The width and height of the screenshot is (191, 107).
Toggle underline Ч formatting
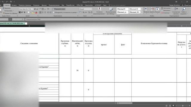point(24,12)
